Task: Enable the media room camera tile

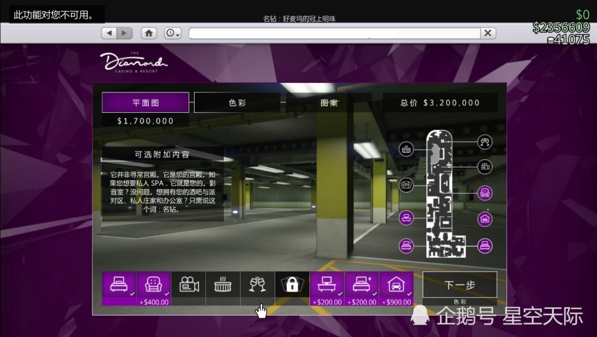Action: (189, 289)
